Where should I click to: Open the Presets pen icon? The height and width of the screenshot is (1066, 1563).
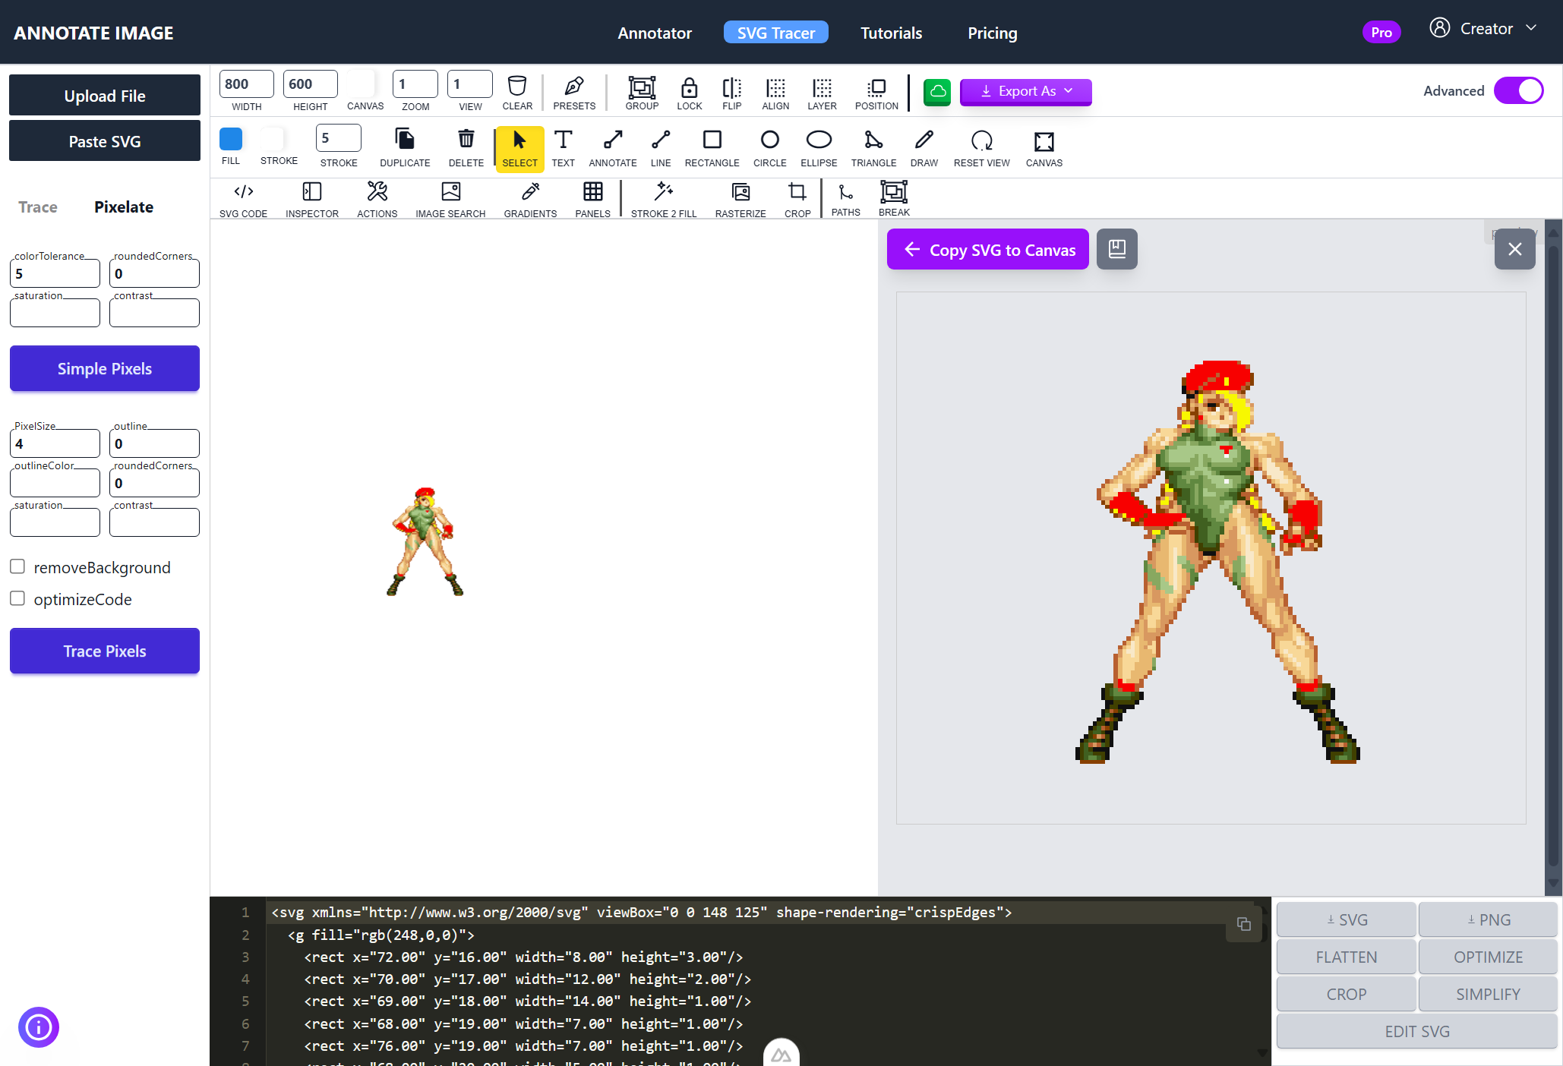point(574,86)
